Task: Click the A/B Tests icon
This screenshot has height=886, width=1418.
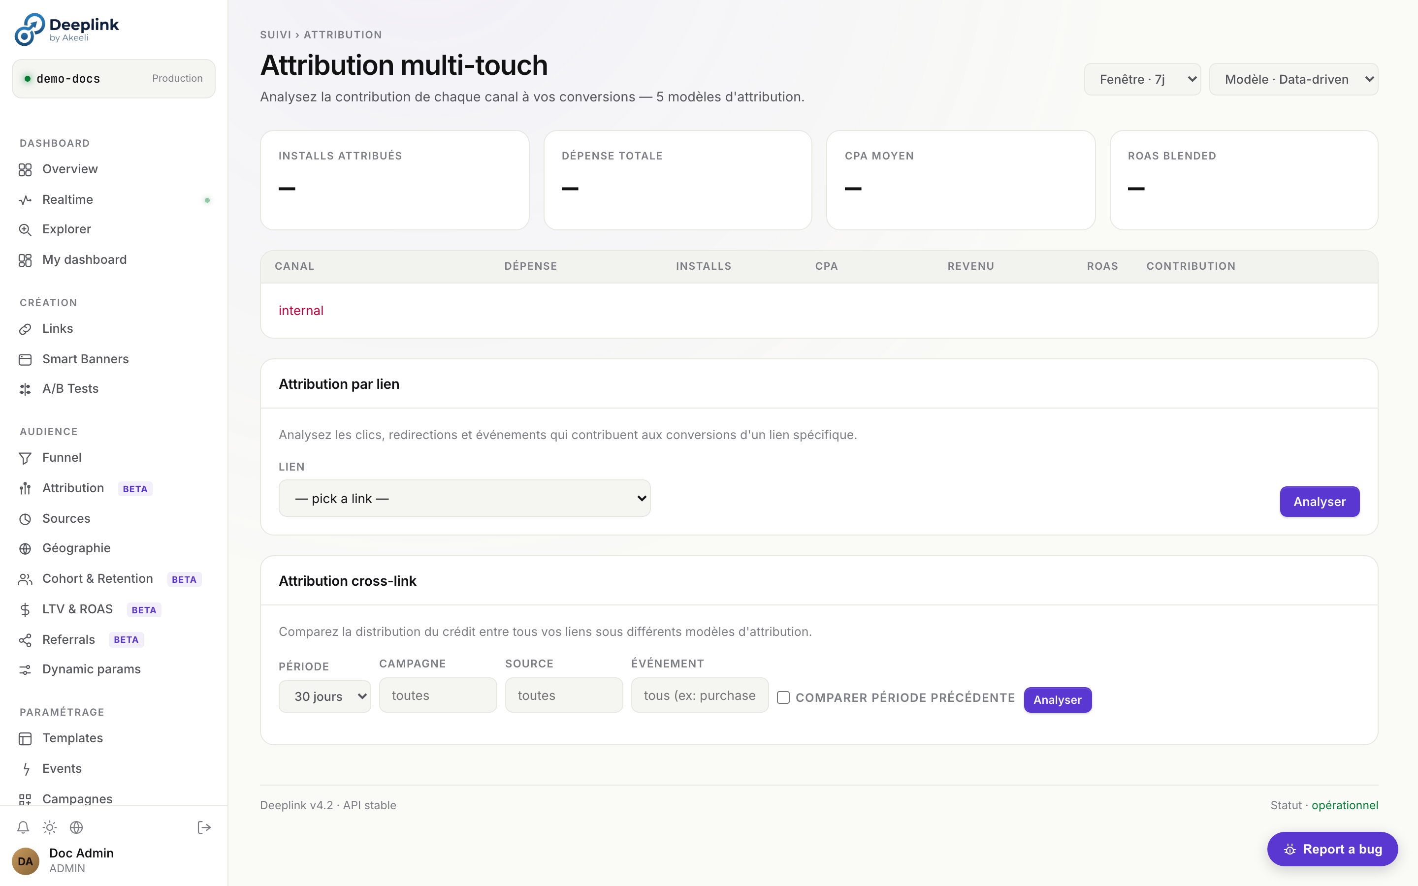Action: coord(25,389)
